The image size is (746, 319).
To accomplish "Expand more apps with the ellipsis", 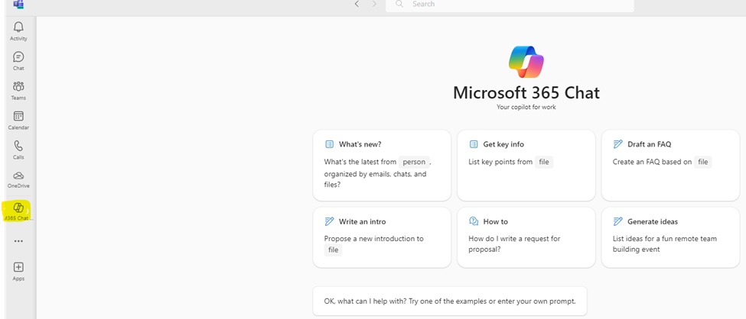I will pos(18,241).
